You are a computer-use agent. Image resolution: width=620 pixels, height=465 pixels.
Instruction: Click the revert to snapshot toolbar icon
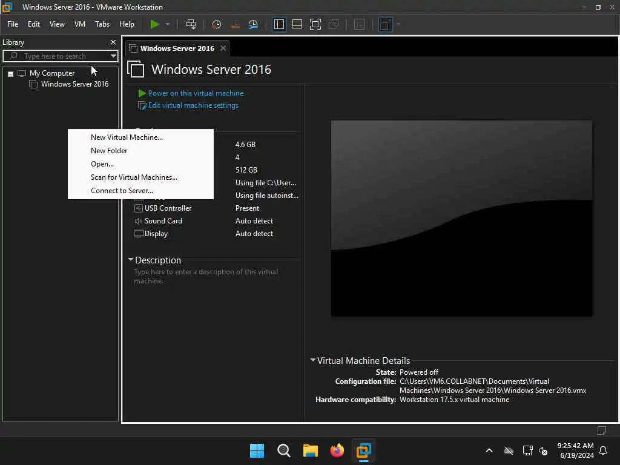pos(235,24)
